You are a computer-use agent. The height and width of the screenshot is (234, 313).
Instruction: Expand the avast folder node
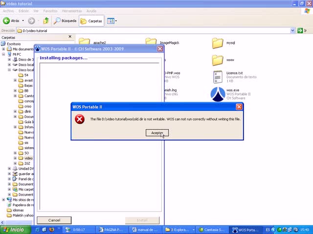tap(15, 80)
